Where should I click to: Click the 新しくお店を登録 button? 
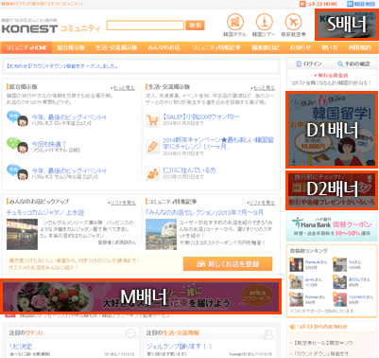tap(228, 264)
